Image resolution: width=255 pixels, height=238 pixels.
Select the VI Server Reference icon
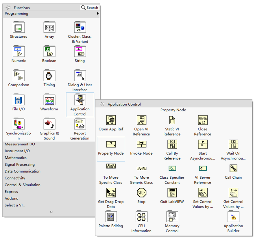pyautogui.click(x=203, y=168)
